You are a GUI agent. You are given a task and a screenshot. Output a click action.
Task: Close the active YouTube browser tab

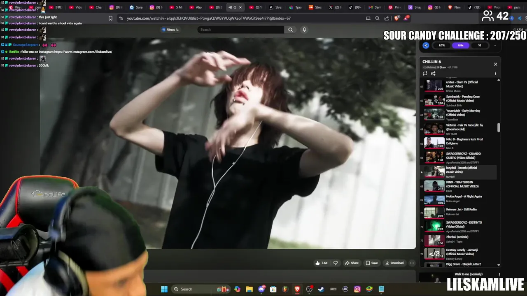coord(240,7)
